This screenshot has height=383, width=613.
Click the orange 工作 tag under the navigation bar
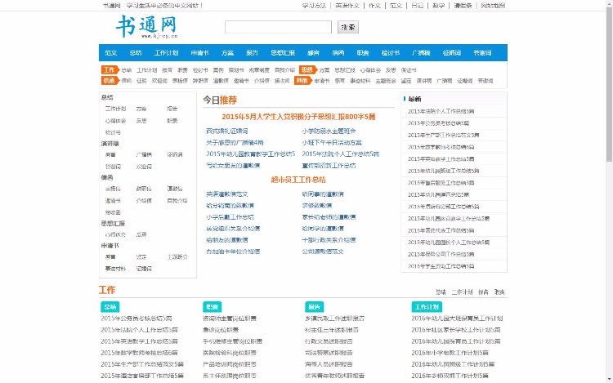tap(110, 70)
